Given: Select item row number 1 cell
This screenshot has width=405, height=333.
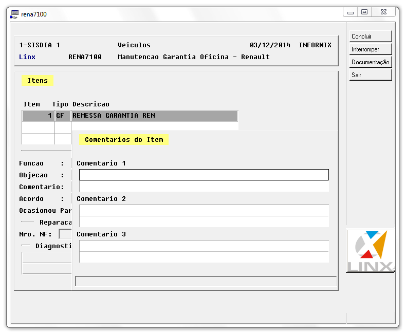Looking at the screenshot, I should (38, 116).
